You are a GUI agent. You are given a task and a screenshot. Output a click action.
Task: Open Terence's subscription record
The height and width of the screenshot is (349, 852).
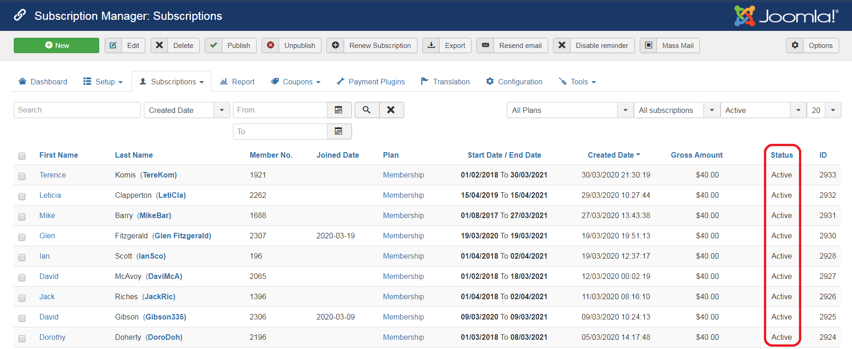click(53, 175)
